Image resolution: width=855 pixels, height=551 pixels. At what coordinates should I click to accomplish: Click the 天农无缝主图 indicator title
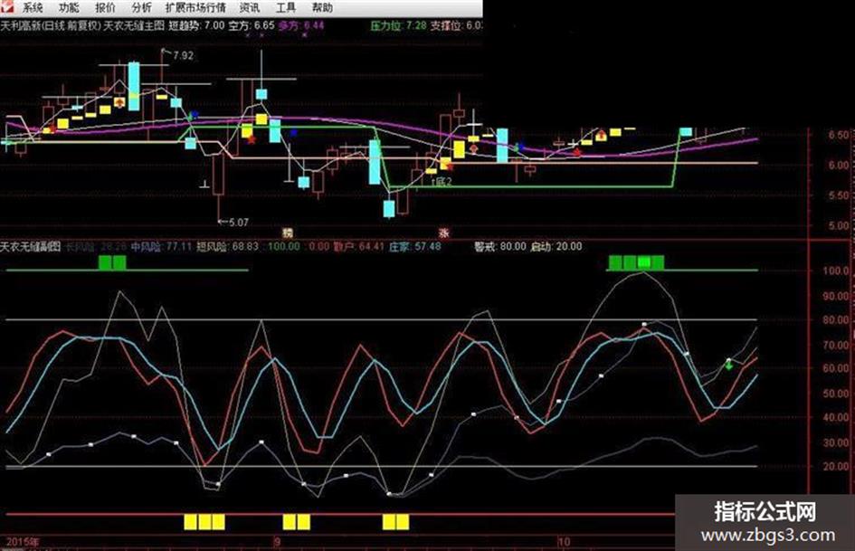134,25
